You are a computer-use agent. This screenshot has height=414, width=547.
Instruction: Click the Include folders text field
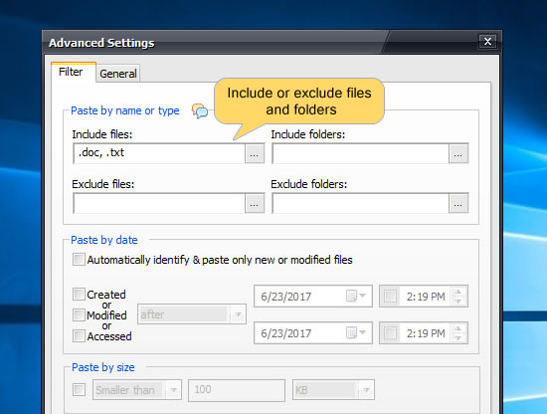360,153
